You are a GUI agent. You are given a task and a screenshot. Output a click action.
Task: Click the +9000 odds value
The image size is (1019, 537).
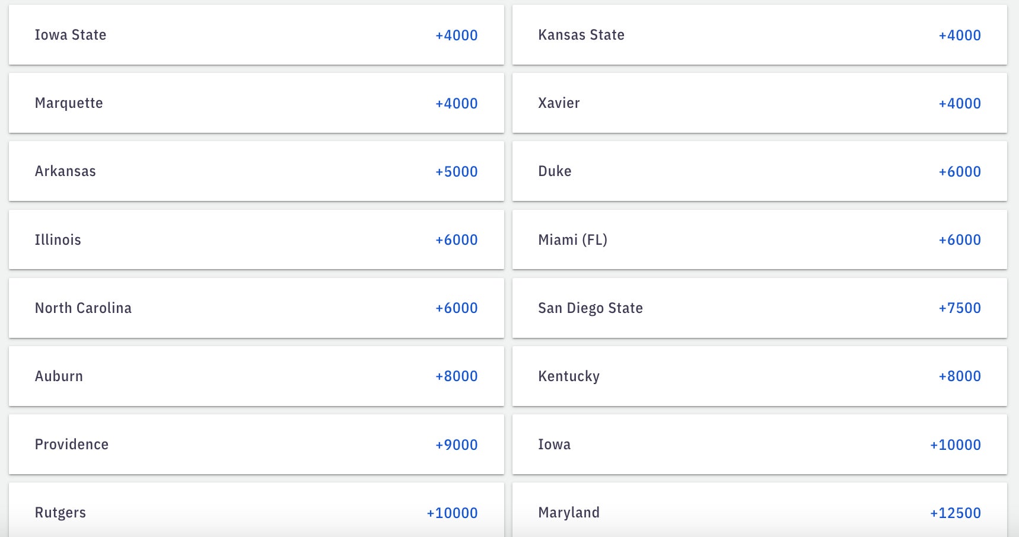(456, 445)
